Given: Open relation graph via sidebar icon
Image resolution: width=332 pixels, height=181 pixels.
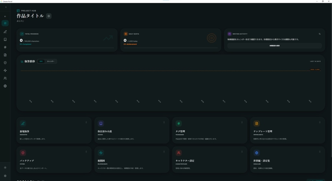Looking at the screenshot, I should point(5,70).
